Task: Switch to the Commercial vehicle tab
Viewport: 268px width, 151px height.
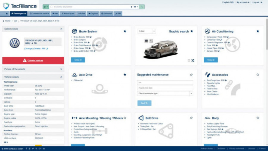Action: [x=39, y=13]
